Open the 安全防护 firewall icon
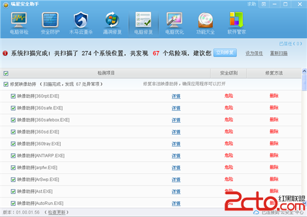The width and height of the screenshot is (307, 217). (x=50, y=20)
